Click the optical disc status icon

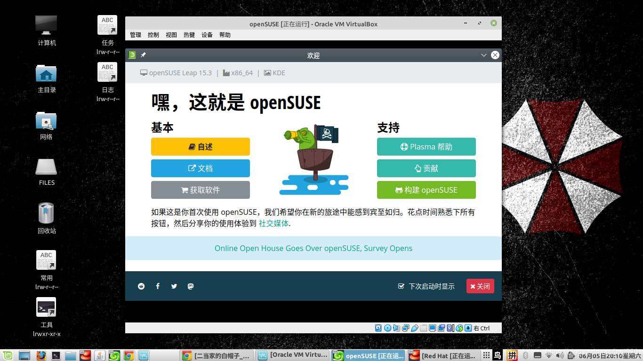[387, 328]
